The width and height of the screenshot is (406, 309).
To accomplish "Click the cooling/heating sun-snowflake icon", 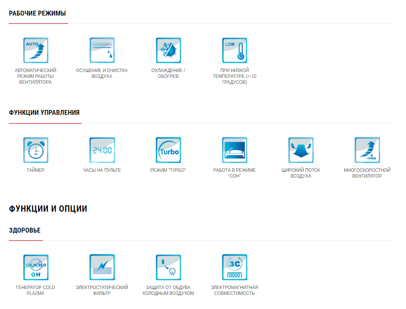I will tap(168, 51).
